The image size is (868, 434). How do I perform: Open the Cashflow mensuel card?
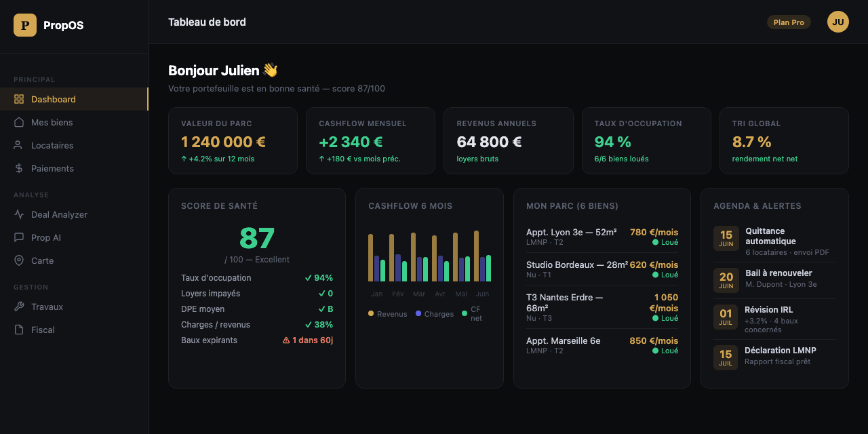[x=370, y=140]
